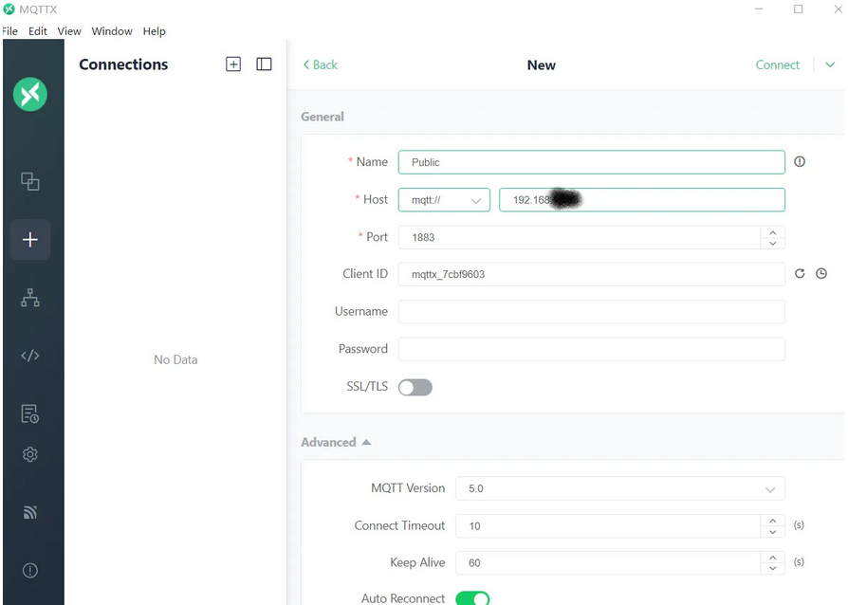Decrease Keep Alive value
Screen dimensions: 848x605
[772, 568]
